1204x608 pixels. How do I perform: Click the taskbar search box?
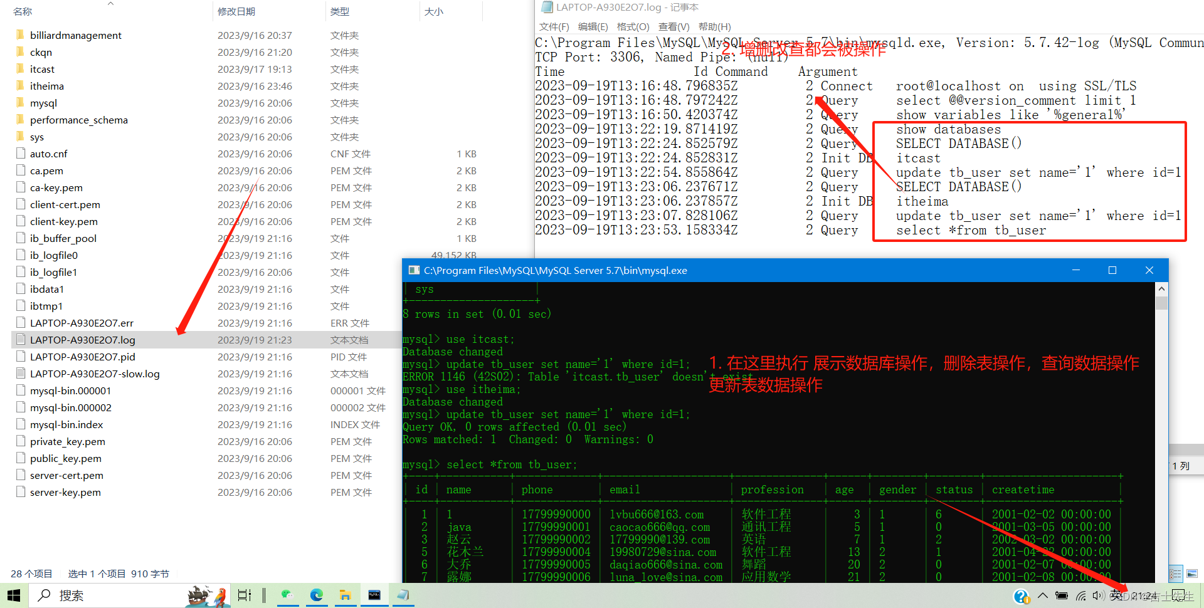click(x=129, y=595)
